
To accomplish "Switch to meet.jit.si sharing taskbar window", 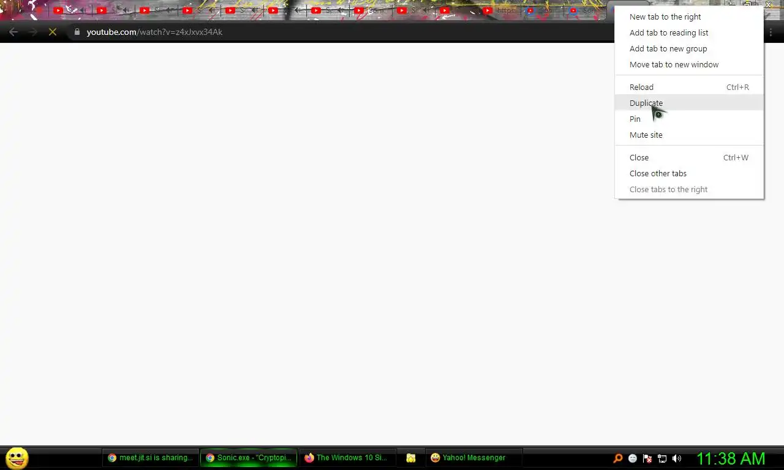I will [150, 458].
